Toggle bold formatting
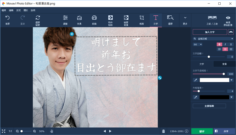236x135 pixels. pos(219,44)
